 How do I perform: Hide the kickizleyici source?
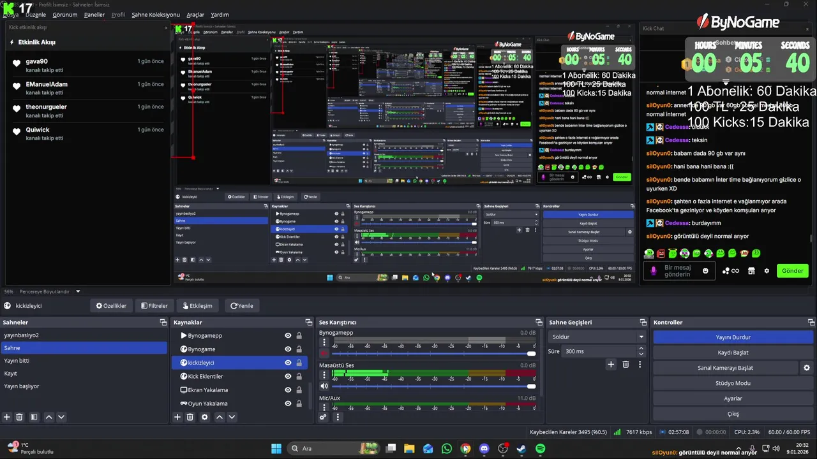point(288,363)
